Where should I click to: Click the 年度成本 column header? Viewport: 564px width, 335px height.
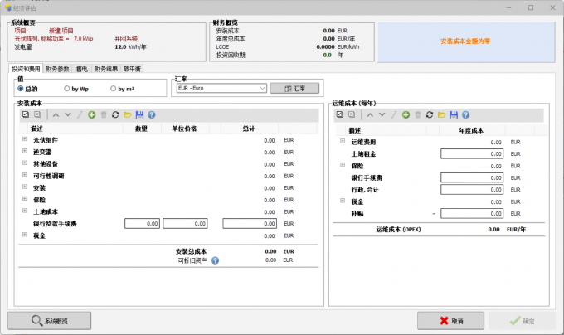point(471,130)
